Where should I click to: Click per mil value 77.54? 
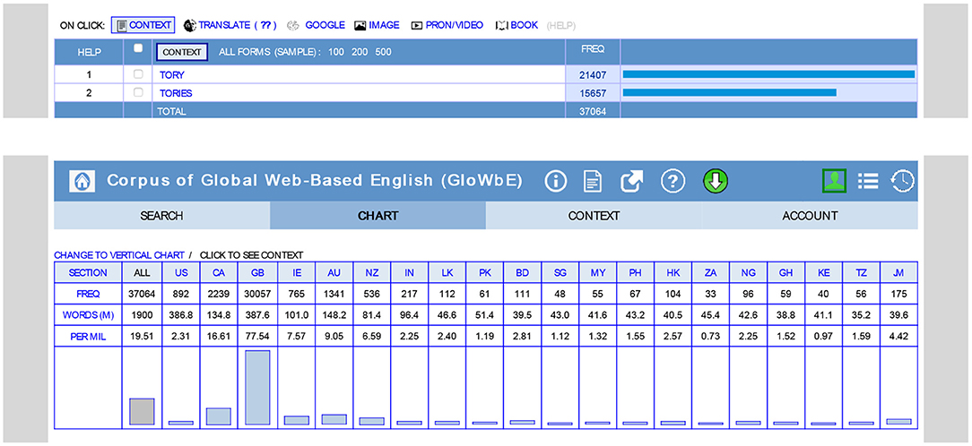257,336
